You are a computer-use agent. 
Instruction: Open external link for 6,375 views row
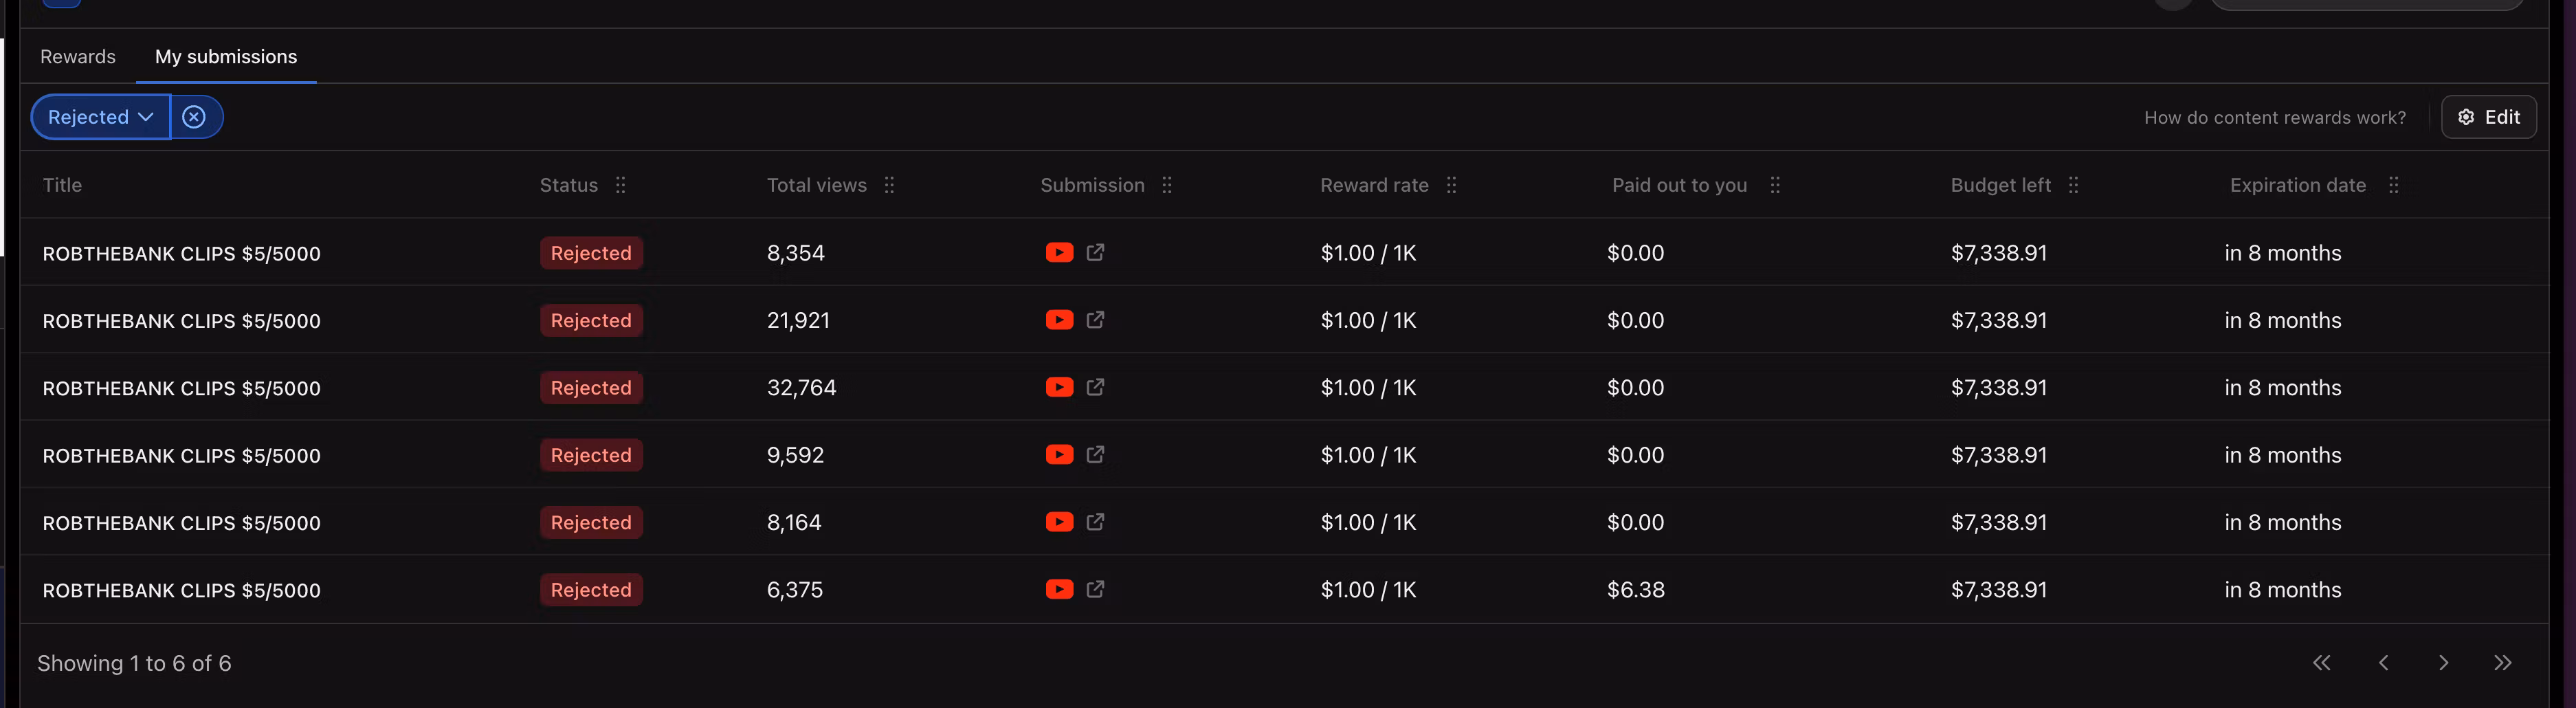point(1095,589)
